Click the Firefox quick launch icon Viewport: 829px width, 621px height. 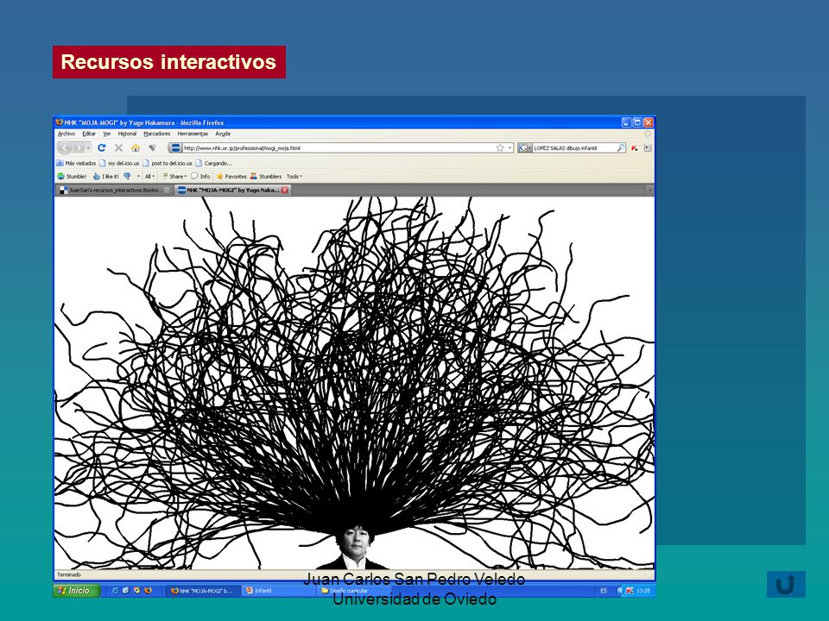coord(148,590)
